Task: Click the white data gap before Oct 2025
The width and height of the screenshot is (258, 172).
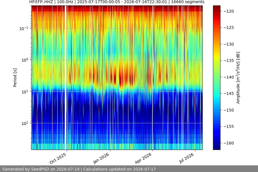Action: [x=66, y=78]
